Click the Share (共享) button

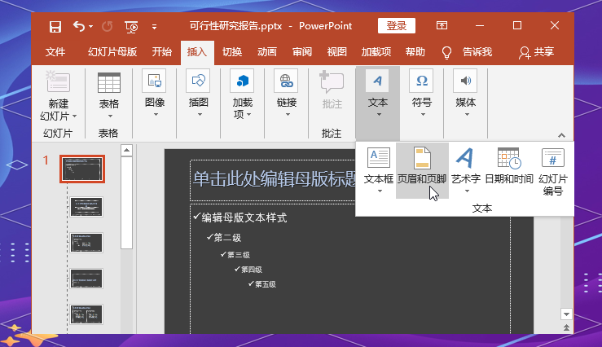point(536,52)
